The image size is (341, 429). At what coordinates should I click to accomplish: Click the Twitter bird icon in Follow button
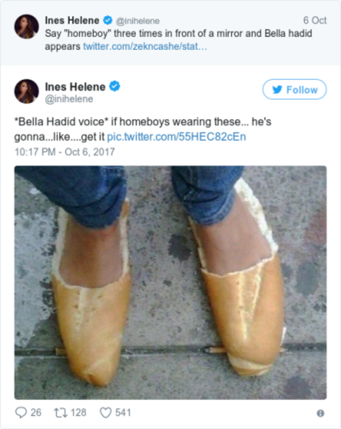click(277, 90)
